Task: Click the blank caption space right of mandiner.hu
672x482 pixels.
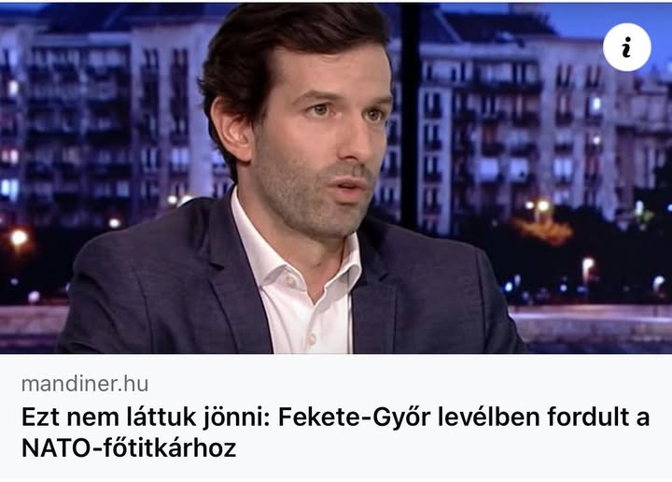Action: click(407, 384)
